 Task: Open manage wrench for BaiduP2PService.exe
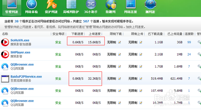(x=199, y=78)
